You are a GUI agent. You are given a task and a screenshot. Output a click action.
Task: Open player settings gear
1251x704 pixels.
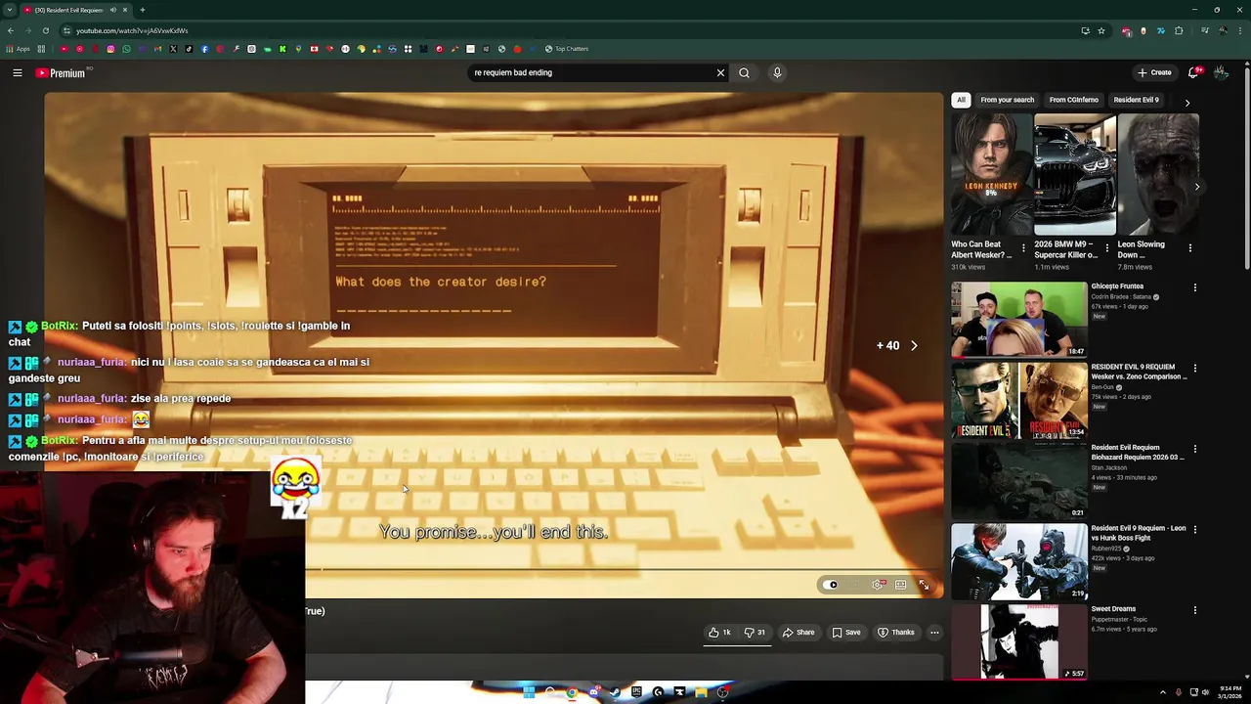(878, 585)
